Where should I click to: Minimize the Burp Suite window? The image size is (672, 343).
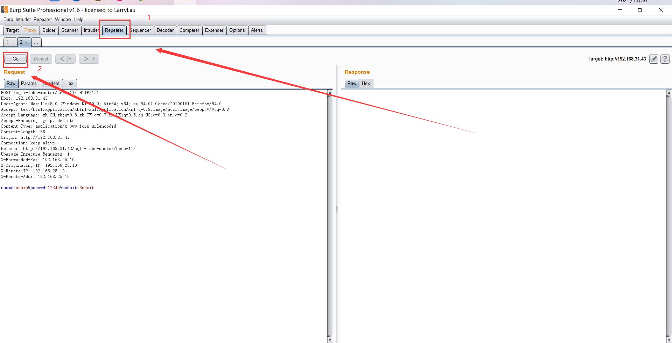click(620, 10)
